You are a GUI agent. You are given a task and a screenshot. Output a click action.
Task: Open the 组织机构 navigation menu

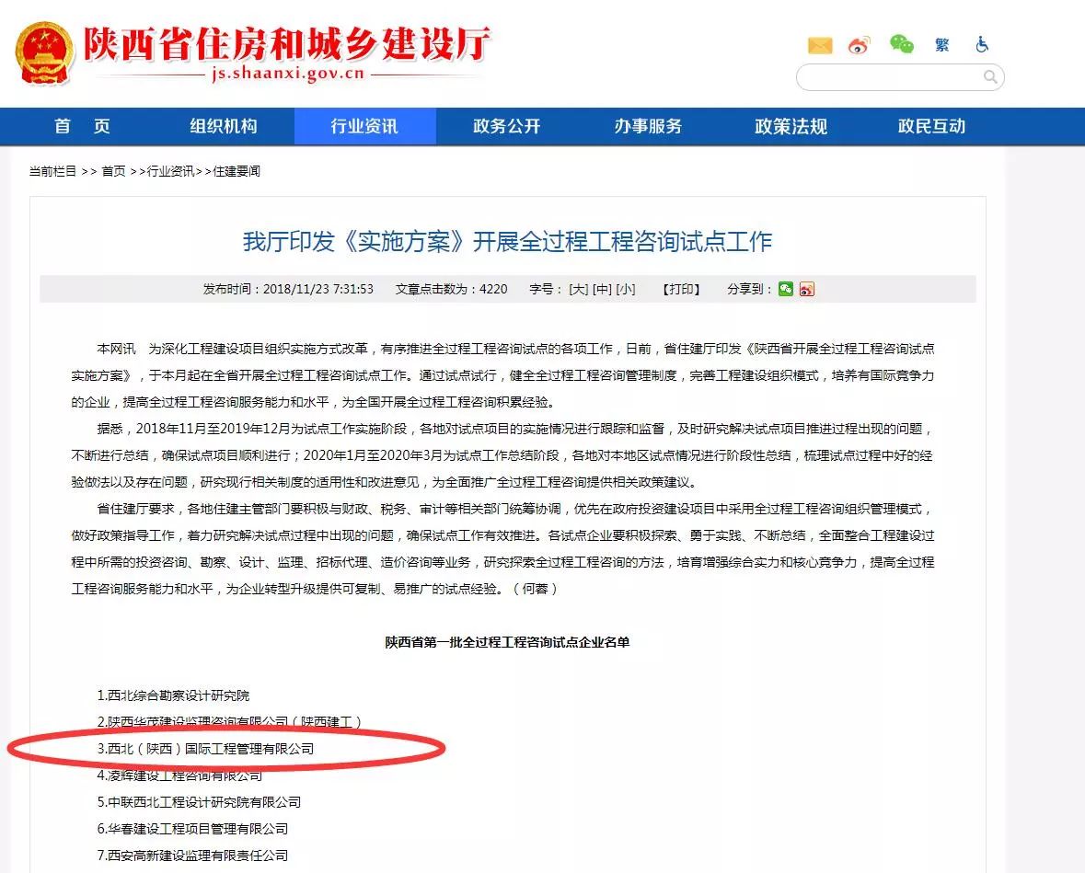coord(224,127)
